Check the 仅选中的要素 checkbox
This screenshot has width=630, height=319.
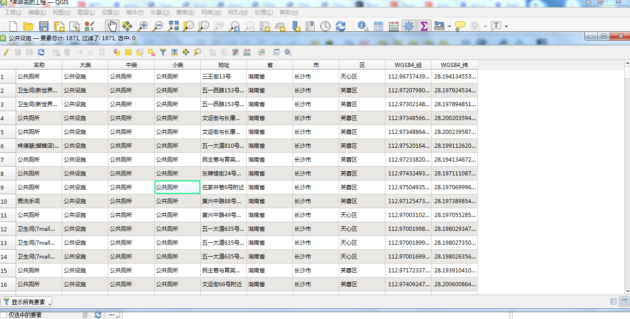[x=4, y=315]
